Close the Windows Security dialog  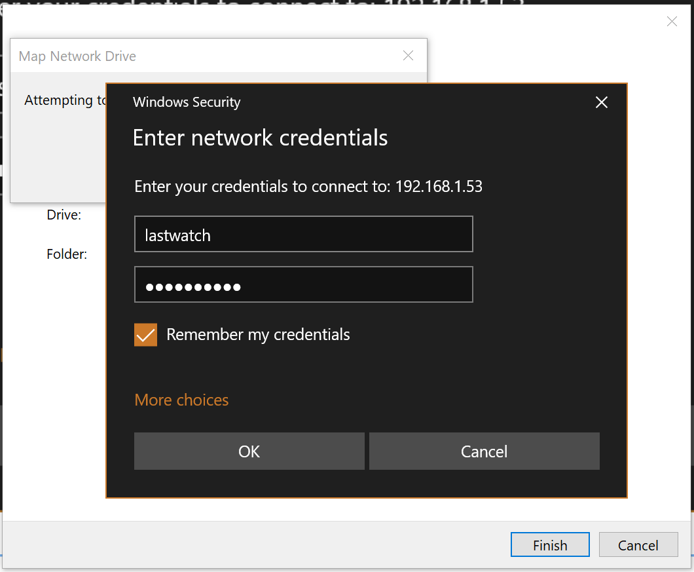602,102
